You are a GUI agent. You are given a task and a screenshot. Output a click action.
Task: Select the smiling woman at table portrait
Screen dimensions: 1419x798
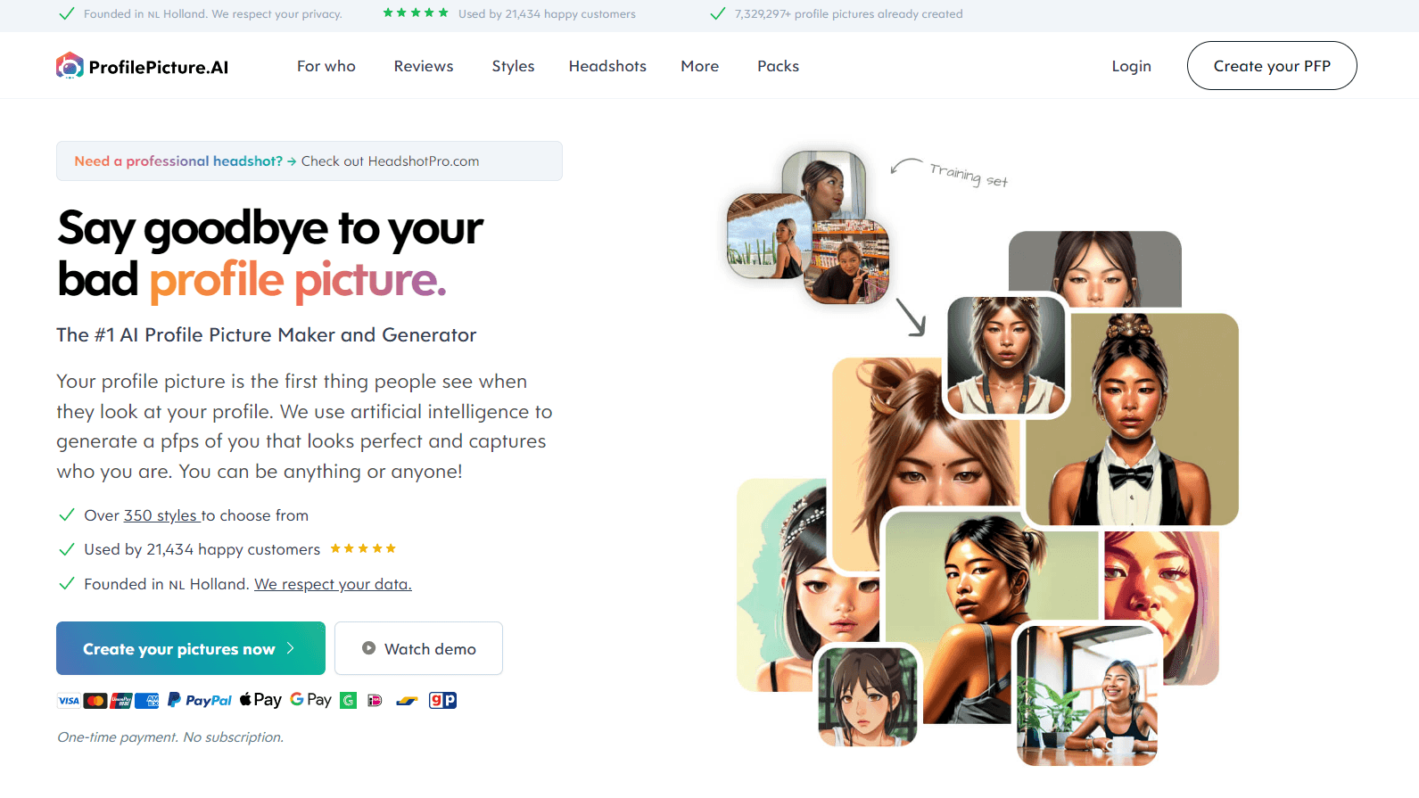[1087, 695]
